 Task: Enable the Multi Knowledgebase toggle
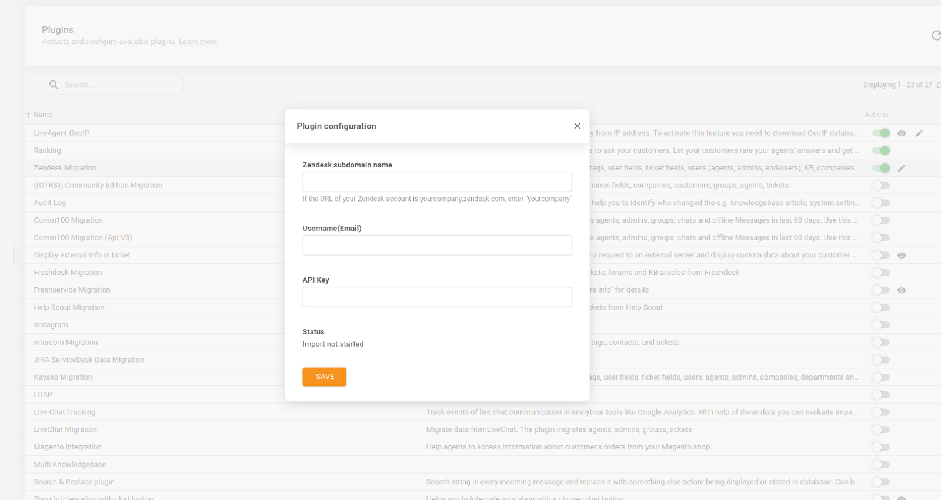[881, 465]
